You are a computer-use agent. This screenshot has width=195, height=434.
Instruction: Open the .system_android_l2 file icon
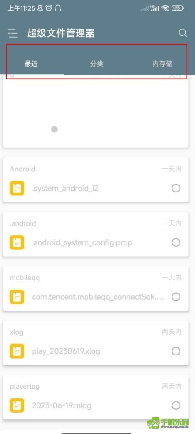coord(17,188)
